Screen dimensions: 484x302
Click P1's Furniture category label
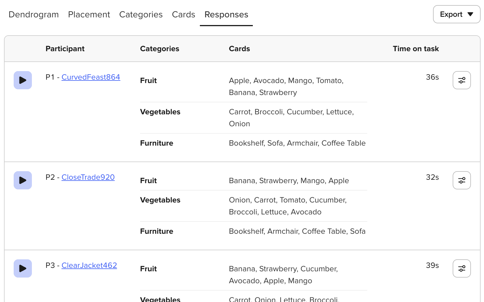pos(157,143)
